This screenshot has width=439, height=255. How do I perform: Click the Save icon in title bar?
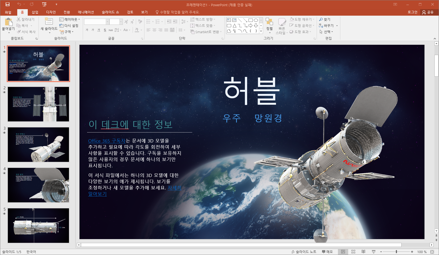pyautogui.click(x=8, y=4)
